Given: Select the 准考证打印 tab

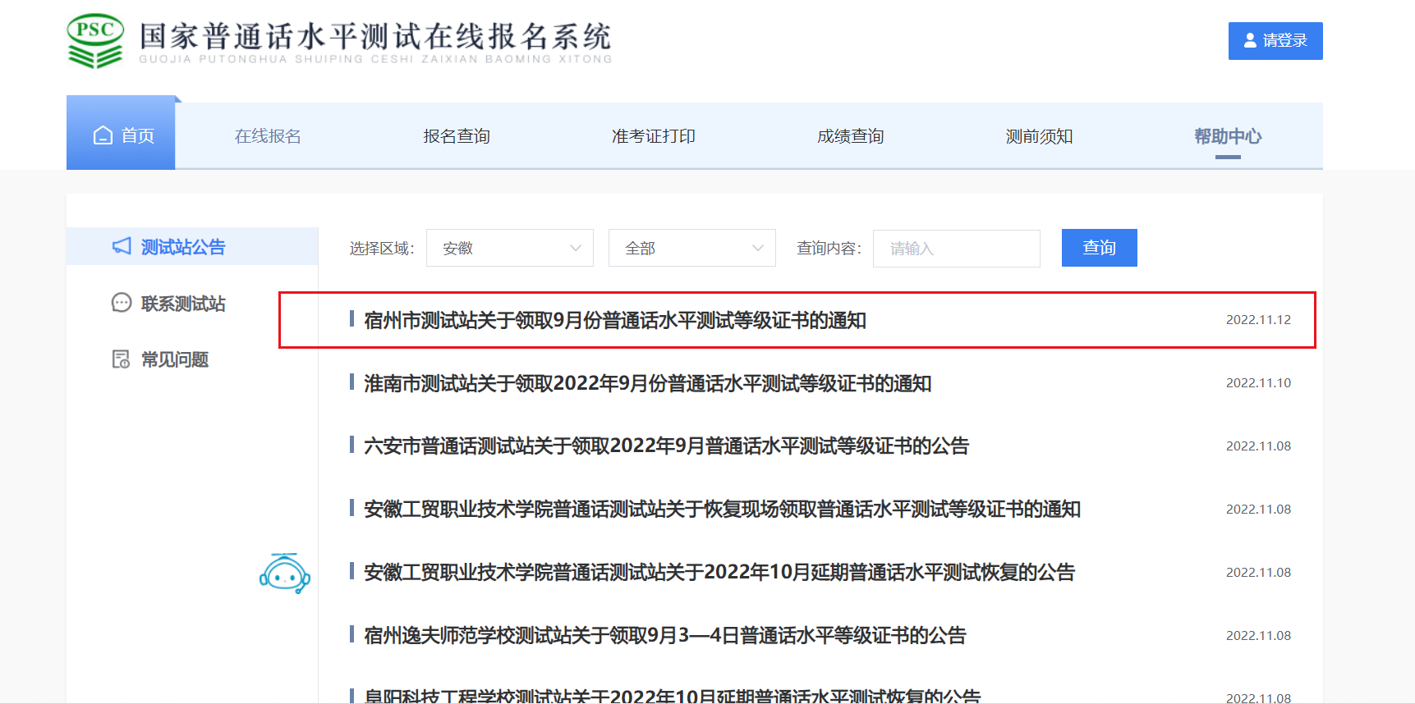Looking at the screenshot, I should pos(654,136).
